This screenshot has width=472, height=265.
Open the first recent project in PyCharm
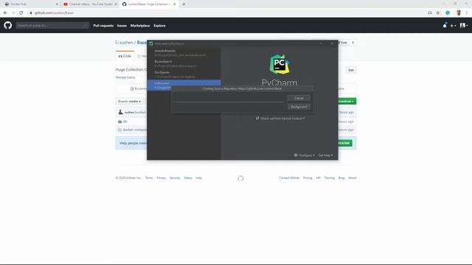coord(184,53)
